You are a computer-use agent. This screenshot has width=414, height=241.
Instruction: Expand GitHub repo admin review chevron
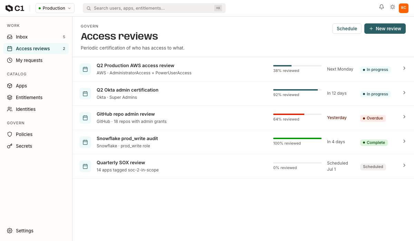(x=404, y=117)
